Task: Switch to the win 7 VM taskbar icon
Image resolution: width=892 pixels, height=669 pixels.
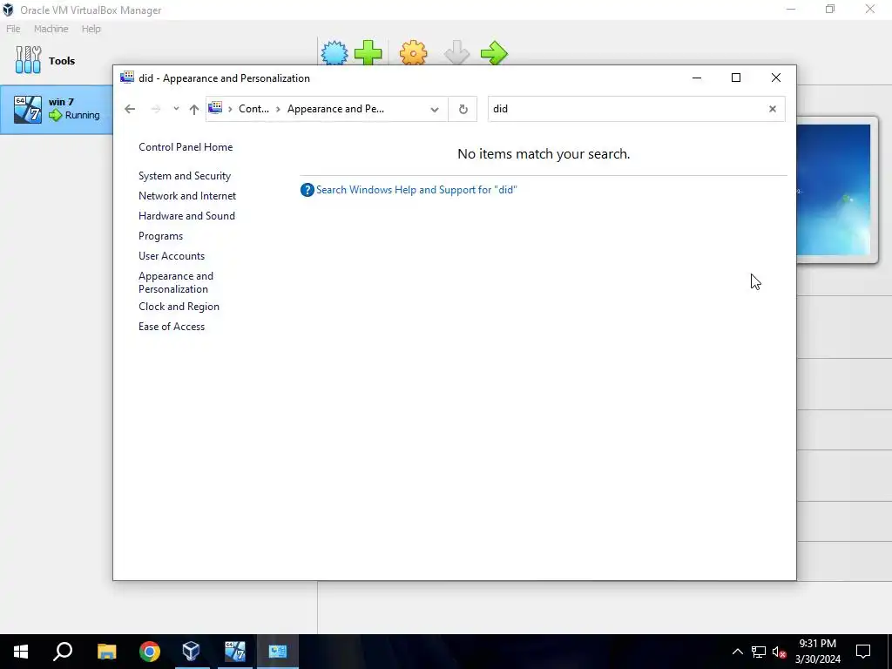Action: 235,652
